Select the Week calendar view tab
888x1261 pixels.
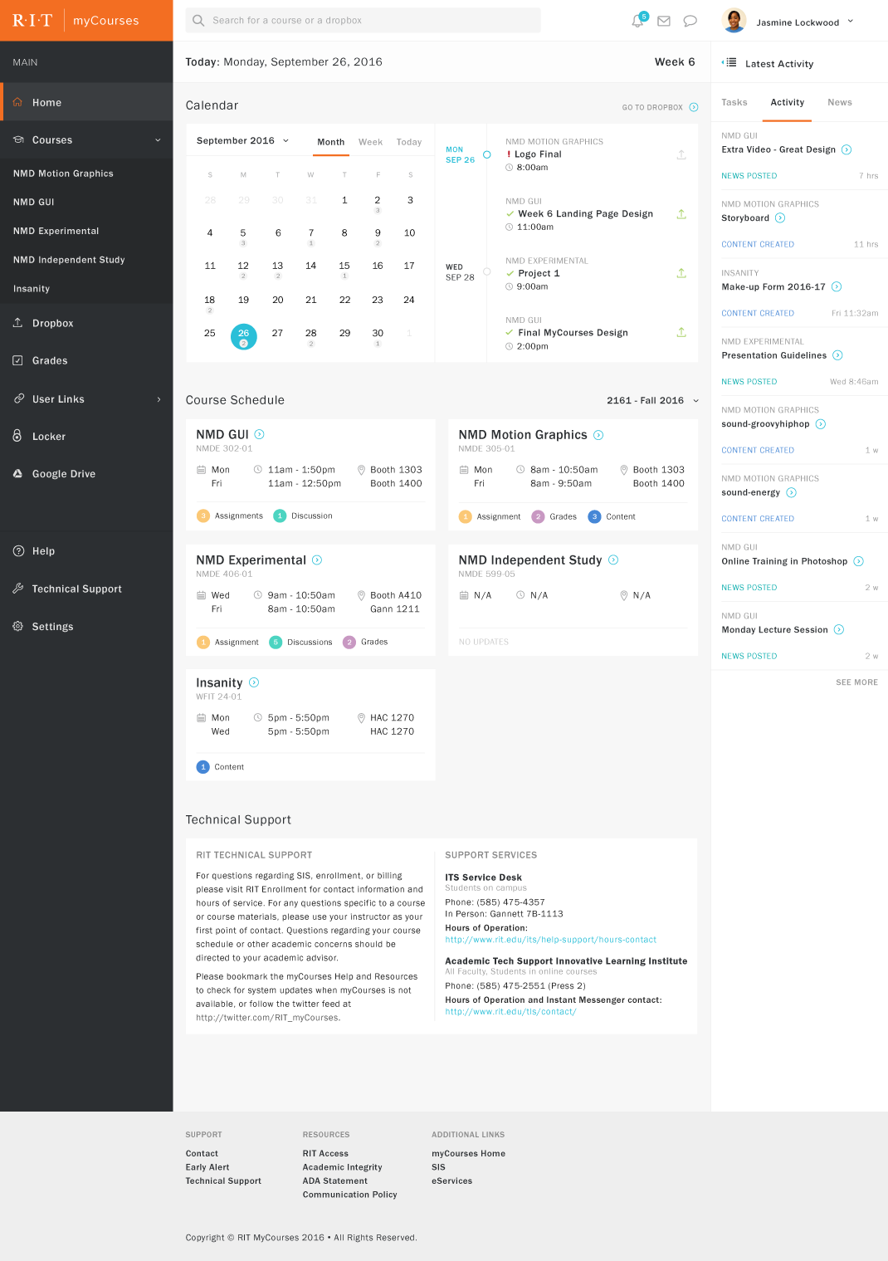pyautogui.click(x=370, y=142)
